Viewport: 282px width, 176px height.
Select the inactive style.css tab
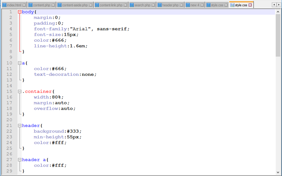tap(217, 5)
